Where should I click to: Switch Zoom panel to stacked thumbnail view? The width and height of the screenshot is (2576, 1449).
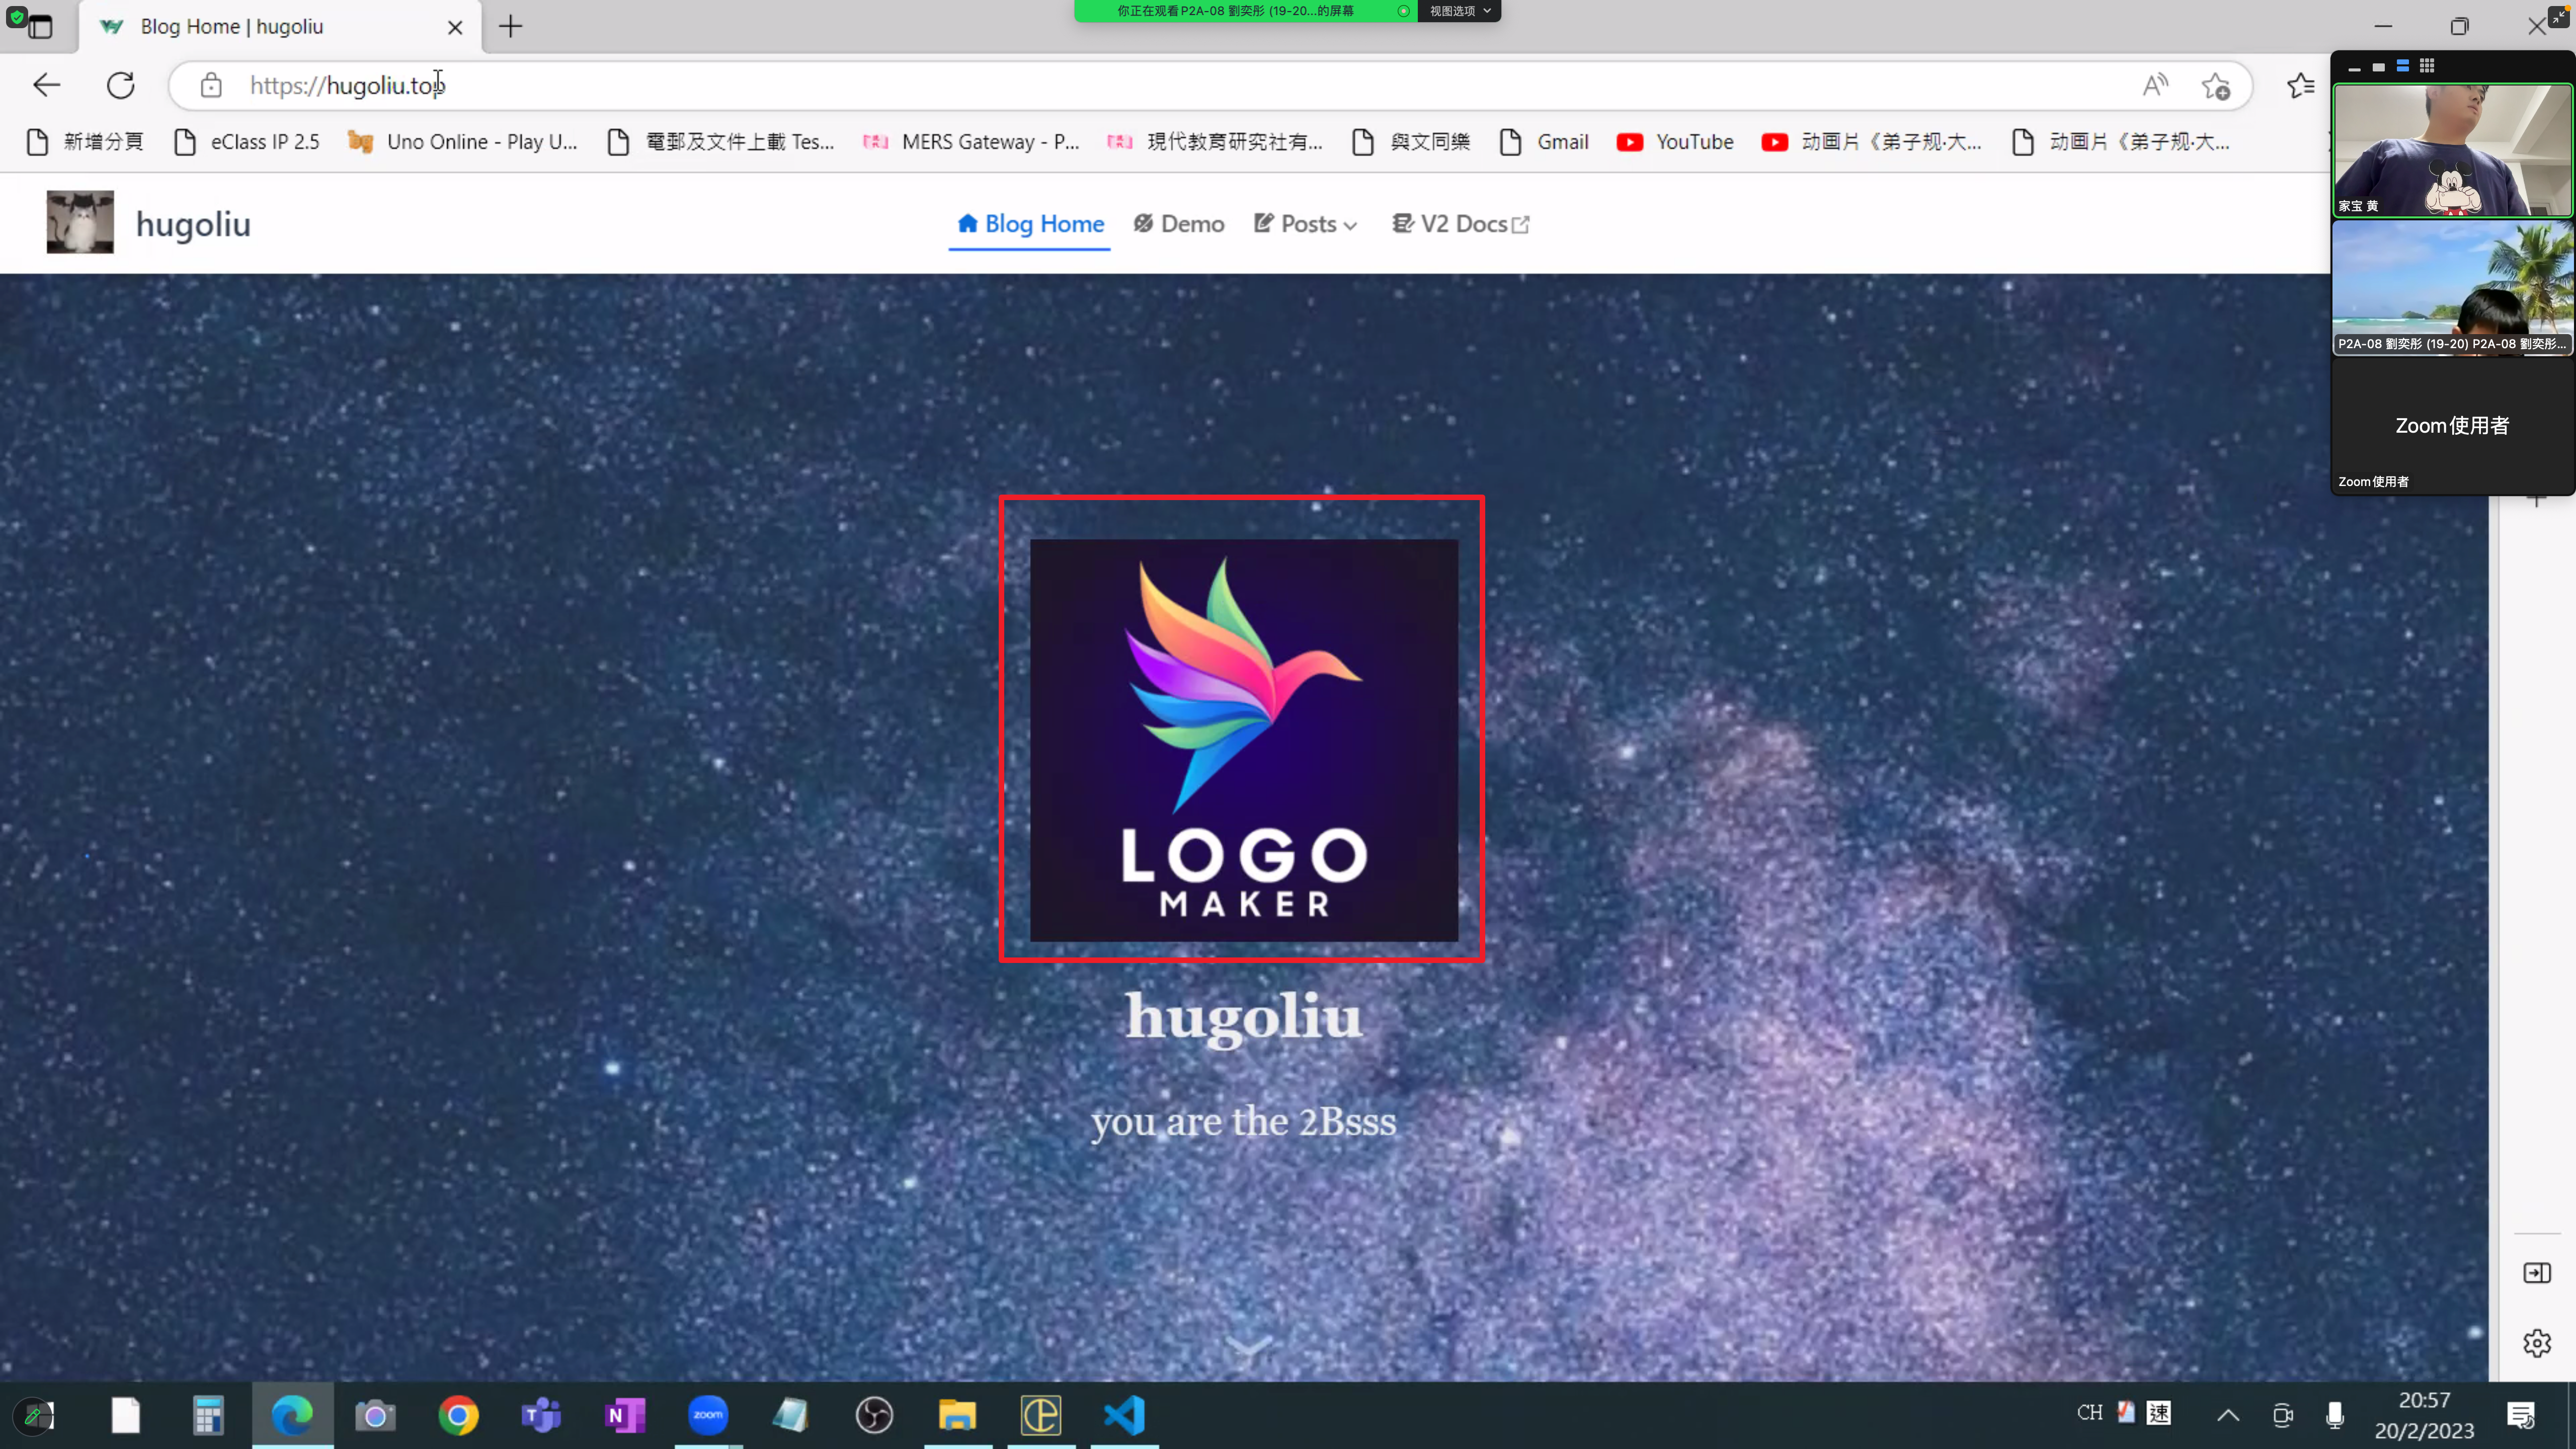pyautogui.click(x=2402, y=66)
